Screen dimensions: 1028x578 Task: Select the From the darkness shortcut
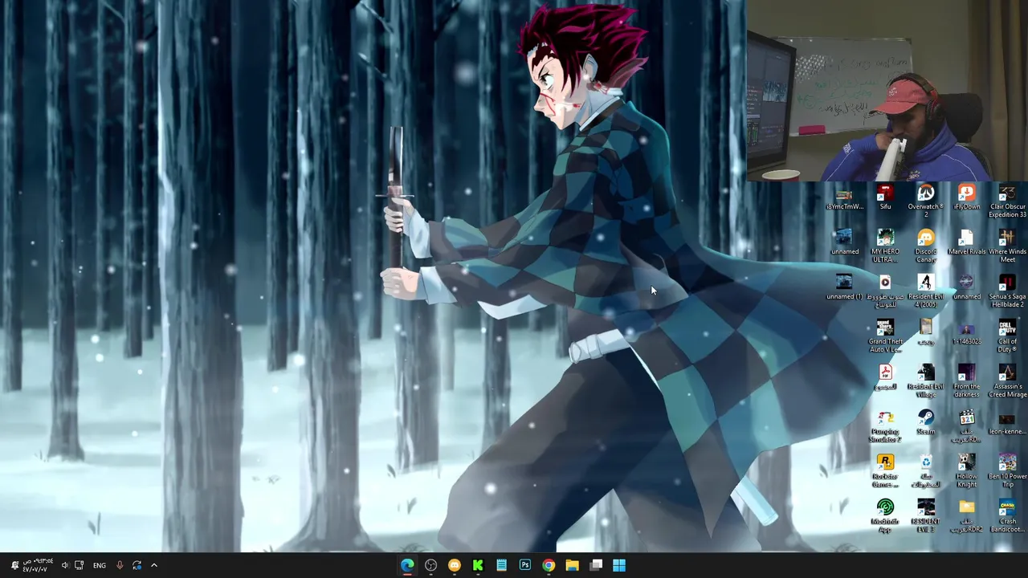coord(966,381)
